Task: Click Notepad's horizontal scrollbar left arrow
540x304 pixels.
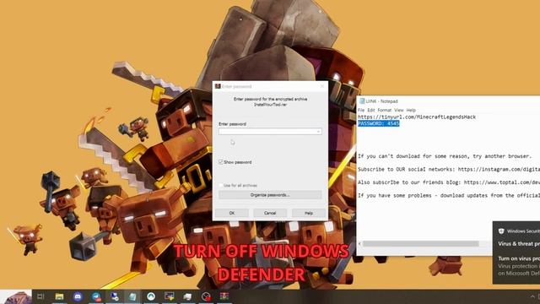Action: tap(360, 244)
